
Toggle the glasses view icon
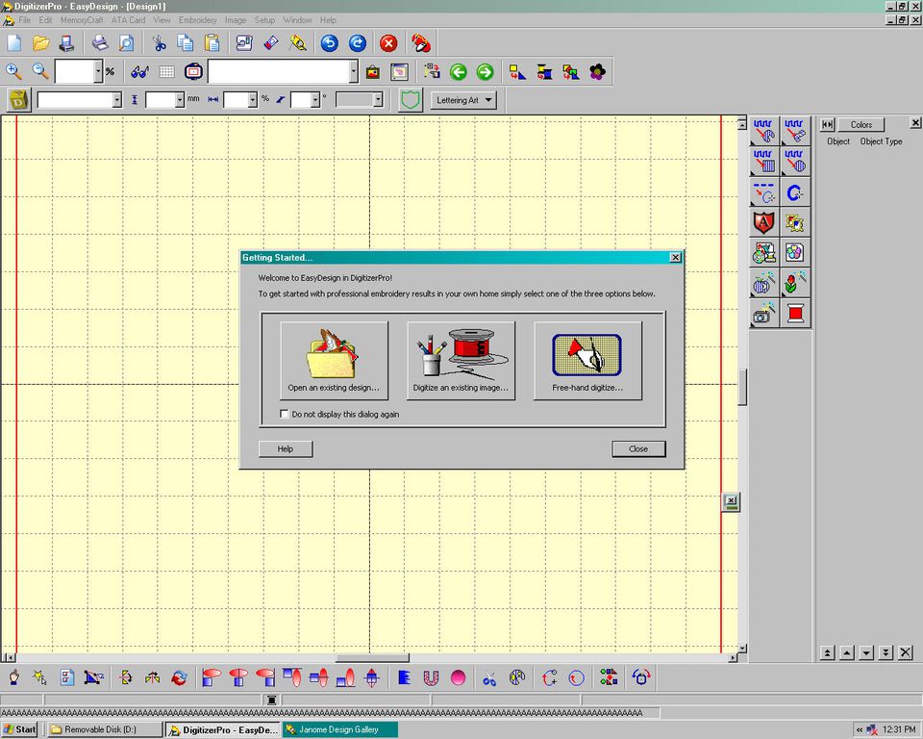(140, 72)
